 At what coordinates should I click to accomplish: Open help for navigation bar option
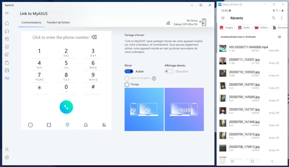point(154,79)
